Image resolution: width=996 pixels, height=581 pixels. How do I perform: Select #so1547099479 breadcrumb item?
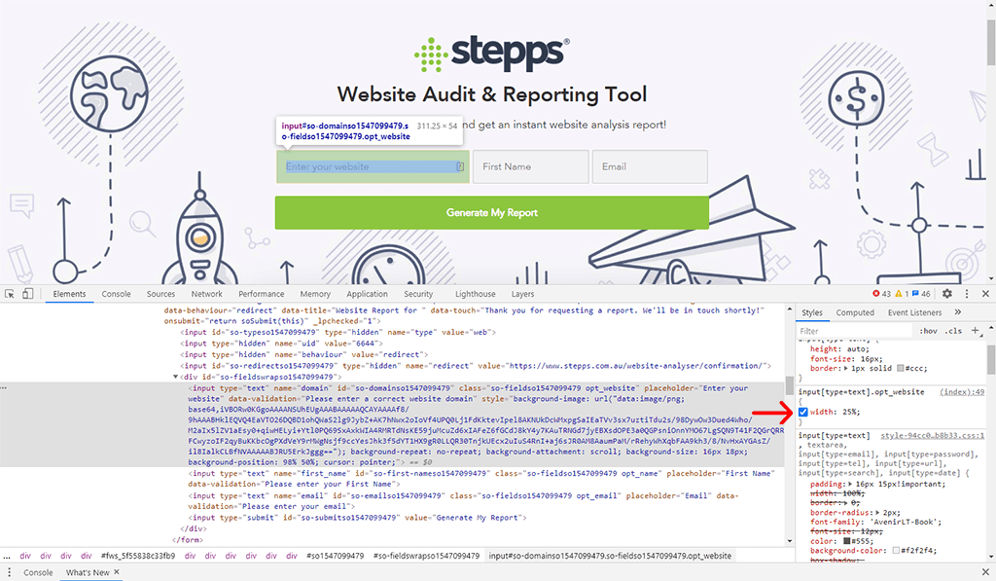click(335, 556)
